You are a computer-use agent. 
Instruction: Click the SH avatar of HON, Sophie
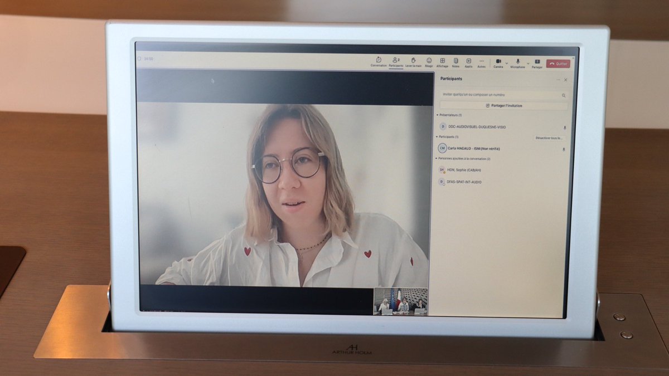442,170
